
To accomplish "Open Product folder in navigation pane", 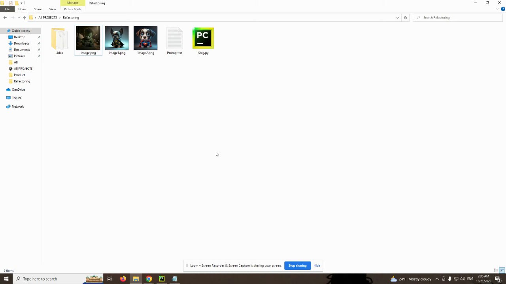I will tap(19, 75).
